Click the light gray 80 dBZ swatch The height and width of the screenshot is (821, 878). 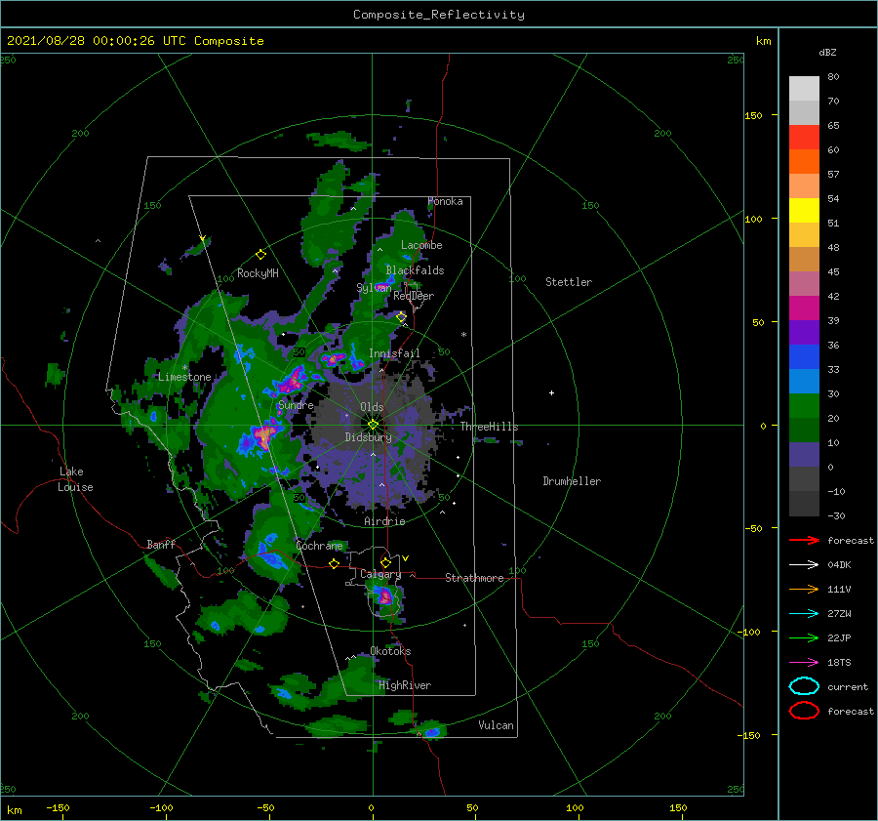pos(804,88)
